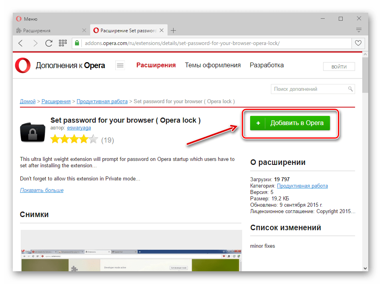Viewport: 381px width, 284px height.
Task: Click the Версия: 5 text
Action: 262,192
